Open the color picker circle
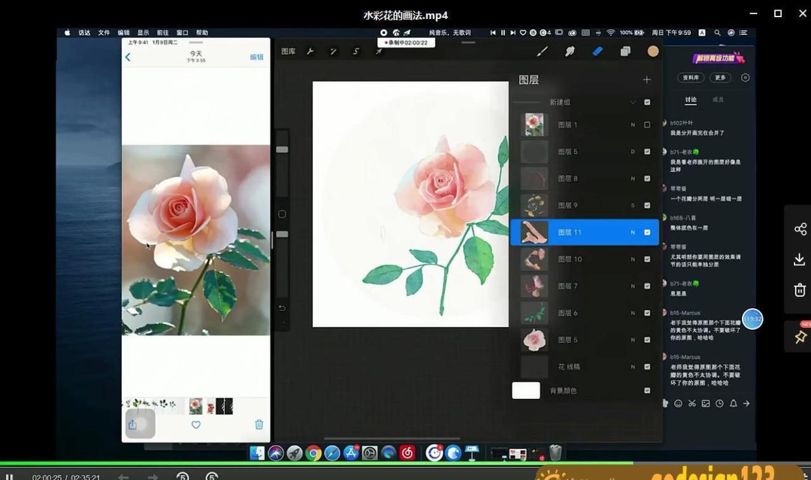This screenshot has width=811, height=480. point(653,51)
